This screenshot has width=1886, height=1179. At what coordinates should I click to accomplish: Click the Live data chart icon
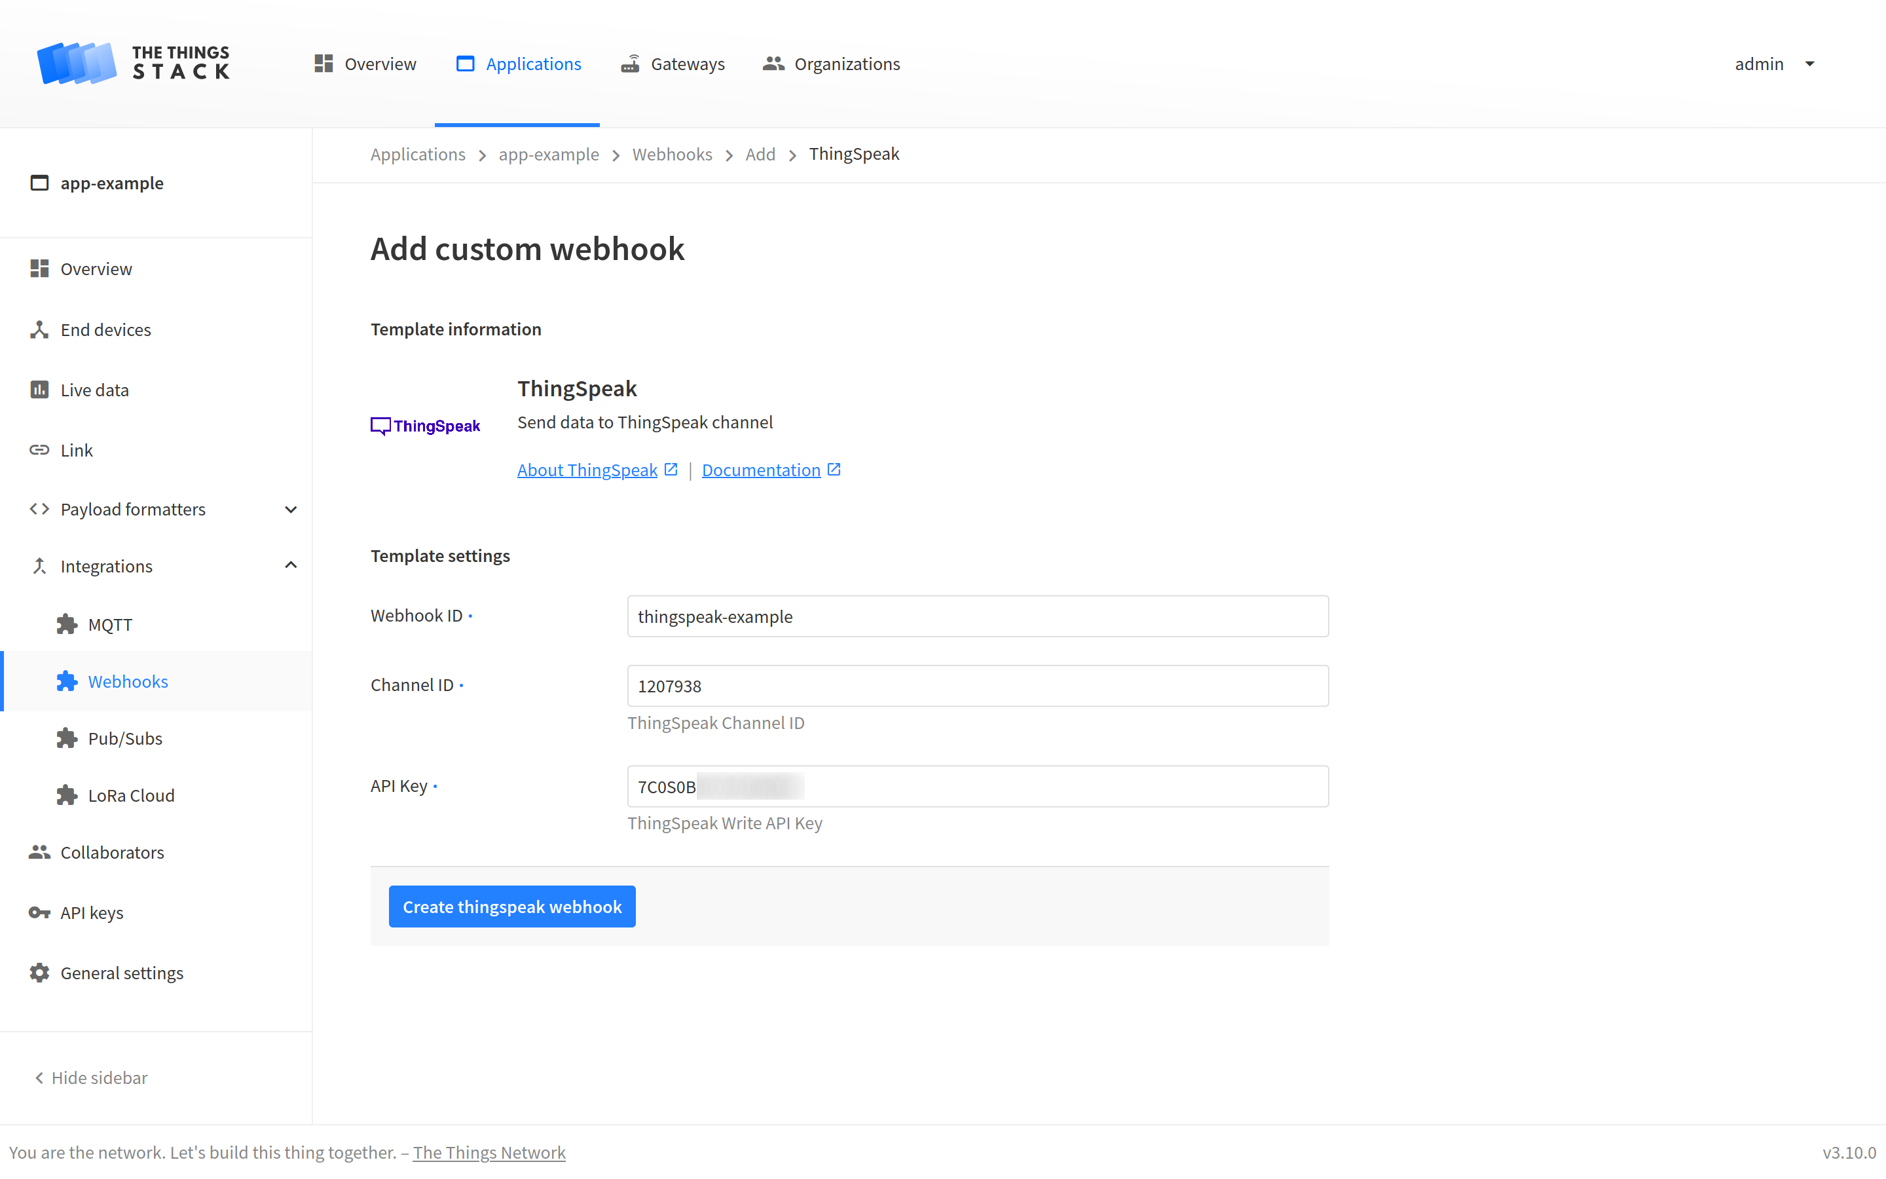tap(39, 389)
